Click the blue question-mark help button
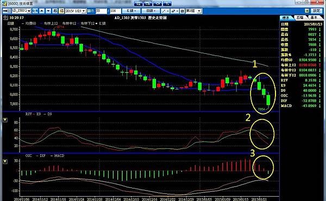 click(x=167, y=3)
